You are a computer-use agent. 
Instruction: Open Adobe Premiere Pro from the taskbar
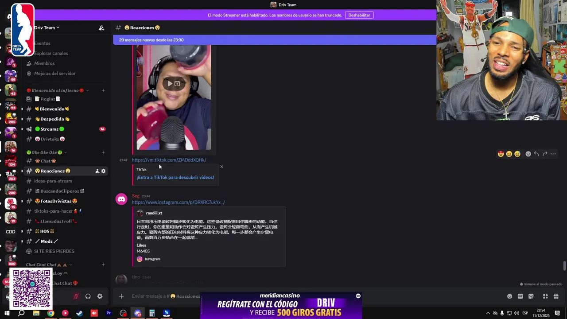click(x=109, y=313)
